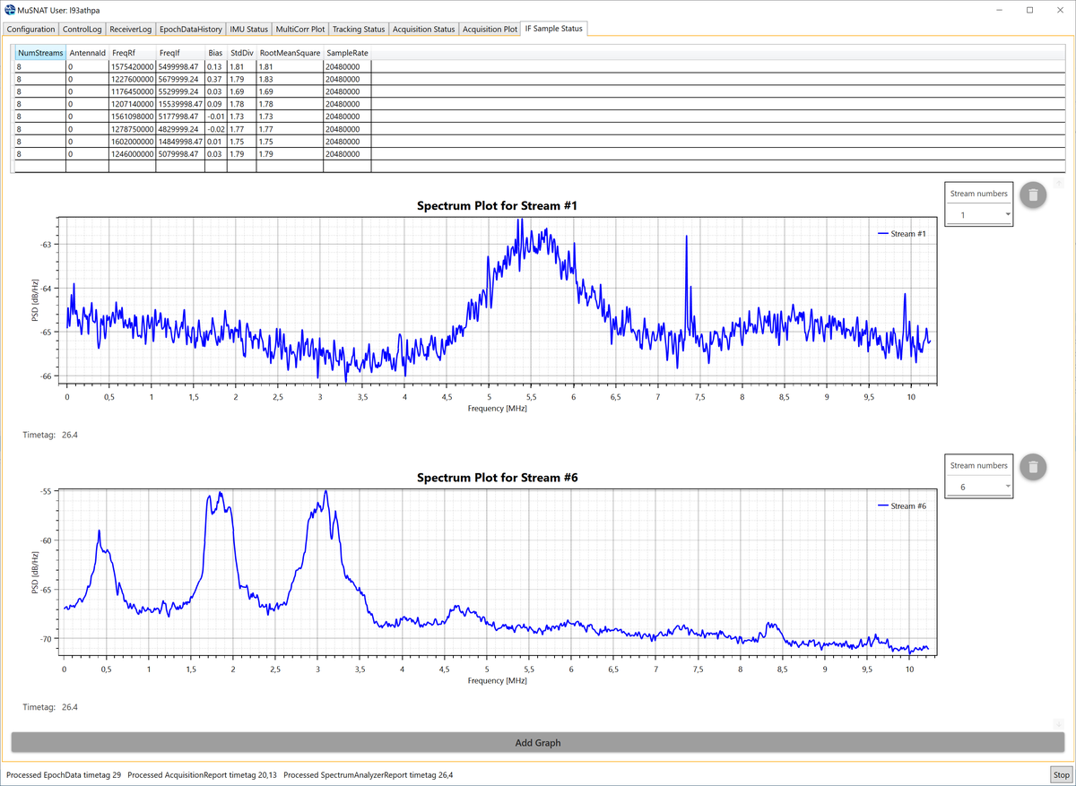Click the FreqIf value 5529999.24
This screenshot has width=1076, height=786.
pos(179,91)
